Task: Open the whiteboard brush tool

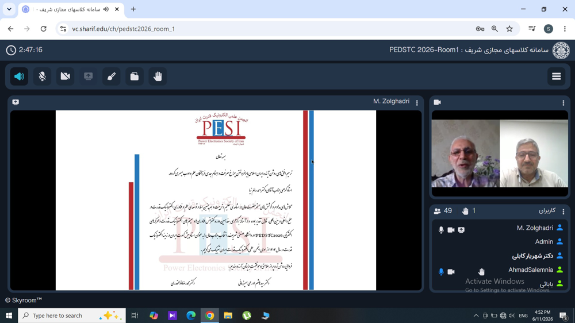Action: pyautogui.click(x=112, y=76)
